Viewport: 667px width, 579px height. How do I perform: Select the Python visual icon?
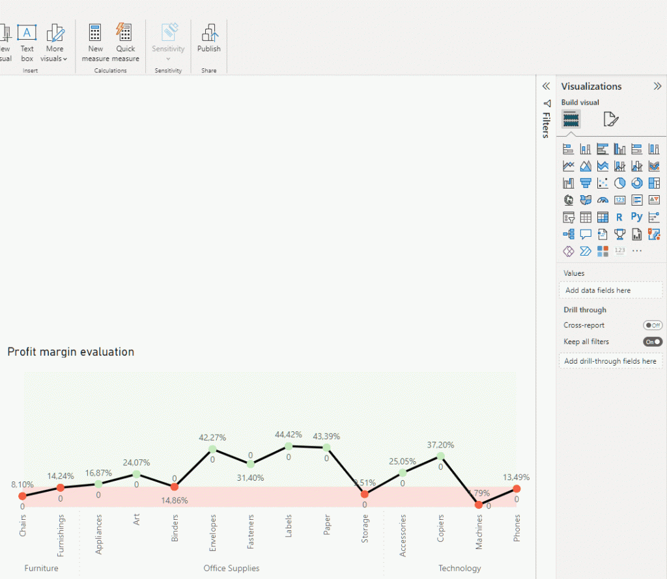pos(637,217)
